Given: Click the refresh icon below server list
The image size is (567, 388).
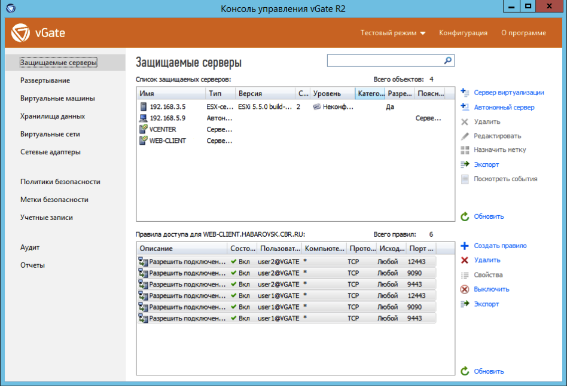Looking at the screenshot, I should [465, 216].
